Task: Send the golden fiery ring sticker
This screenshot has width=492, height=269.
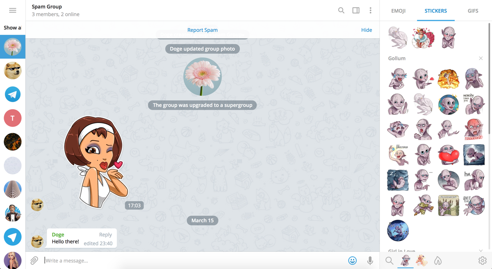Action: [x=449, y=78]
